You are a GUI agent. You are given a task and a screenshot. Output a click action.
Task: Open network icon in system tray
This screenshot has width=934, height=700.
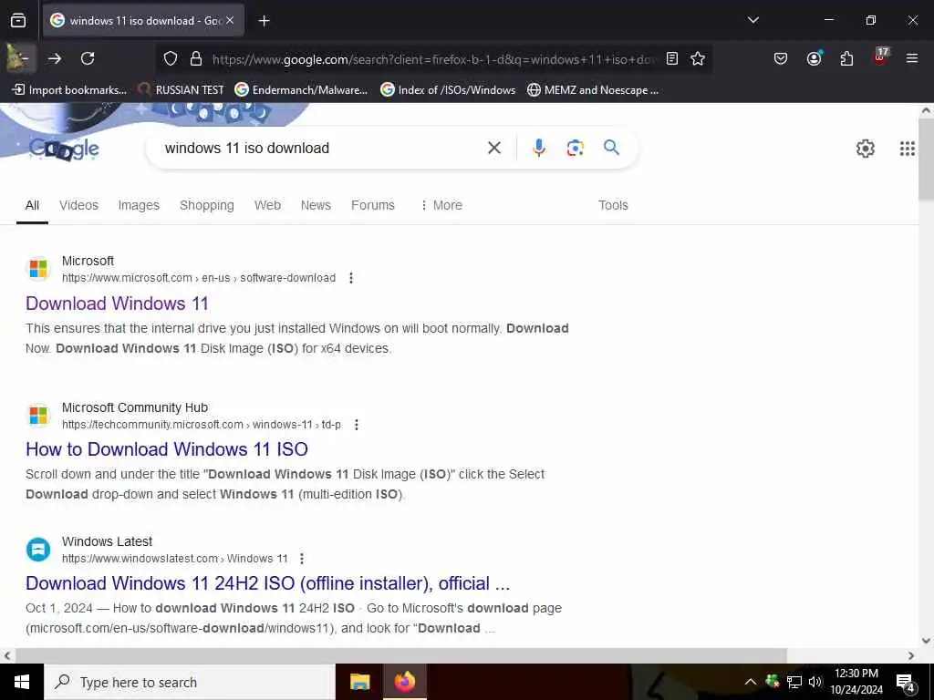pos(794,682)
